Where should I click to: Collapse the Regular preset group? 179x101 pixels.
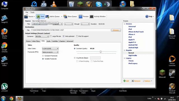pyautogui.click(x=124, y=50)
